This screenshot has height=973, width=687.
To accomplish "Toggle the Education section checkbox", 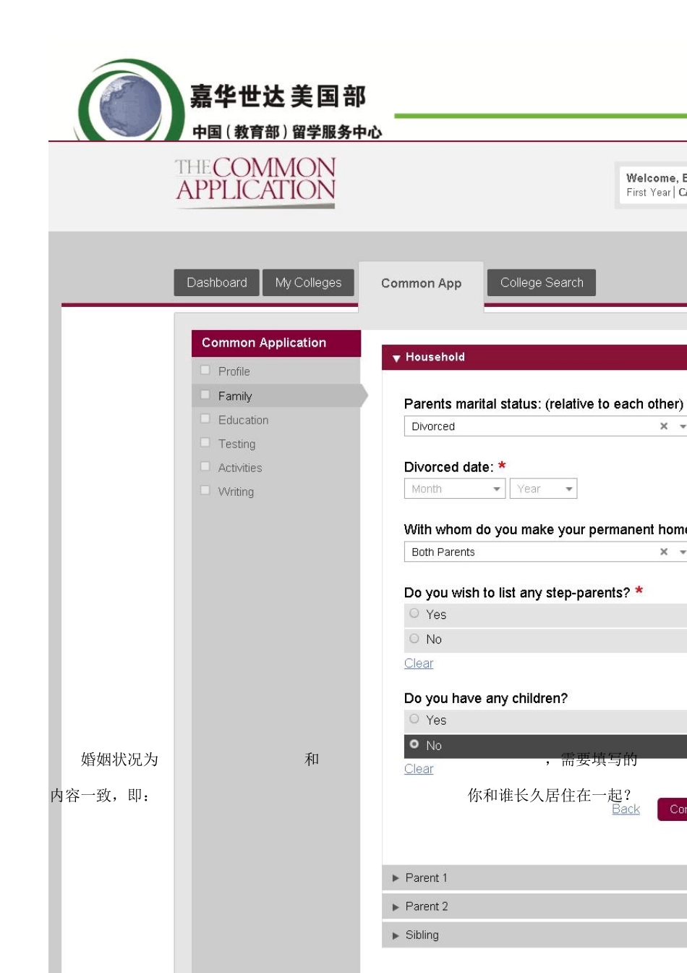I will (205, 419).
